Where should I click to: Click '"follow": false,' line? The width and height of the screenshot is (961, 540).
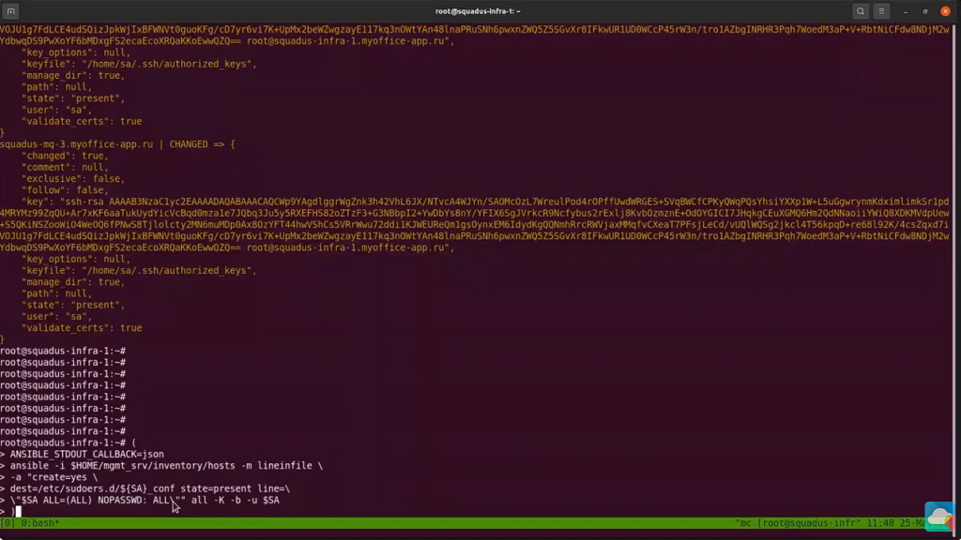click(x=65, y=190)
